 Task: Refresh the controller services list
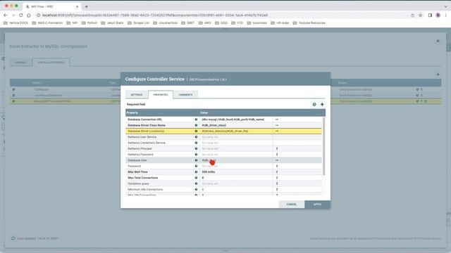13,238
